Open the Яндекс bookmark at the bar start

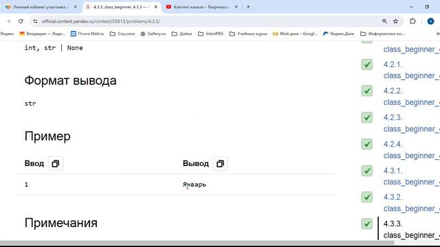click(x=7, y=34)
